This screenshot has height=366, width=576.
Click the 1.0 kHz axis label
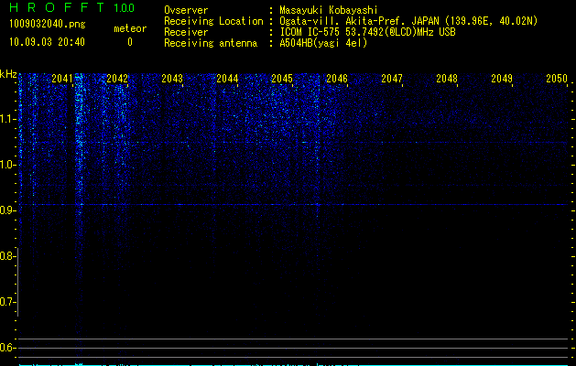pyautogui.click(x=7, y=165)
